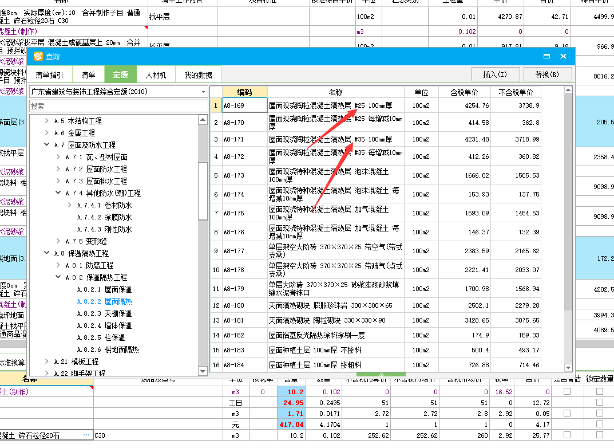Click the 替换(R) button
This screenshot has height=448, width=614.
(x=547, y=74)
